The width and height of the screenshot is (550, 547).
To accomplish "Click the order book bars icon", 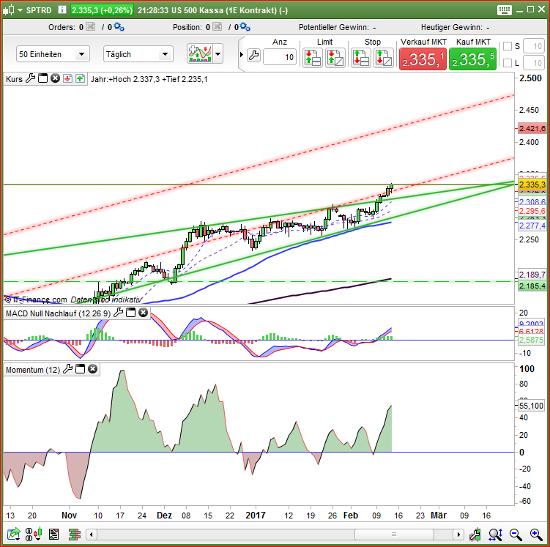I will (x=74, y=535).
